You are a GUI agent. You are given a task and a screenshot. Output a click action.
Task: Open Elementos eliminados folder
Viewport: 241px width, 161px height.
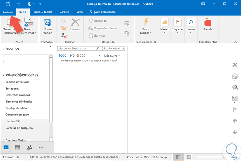click(19, 102)
